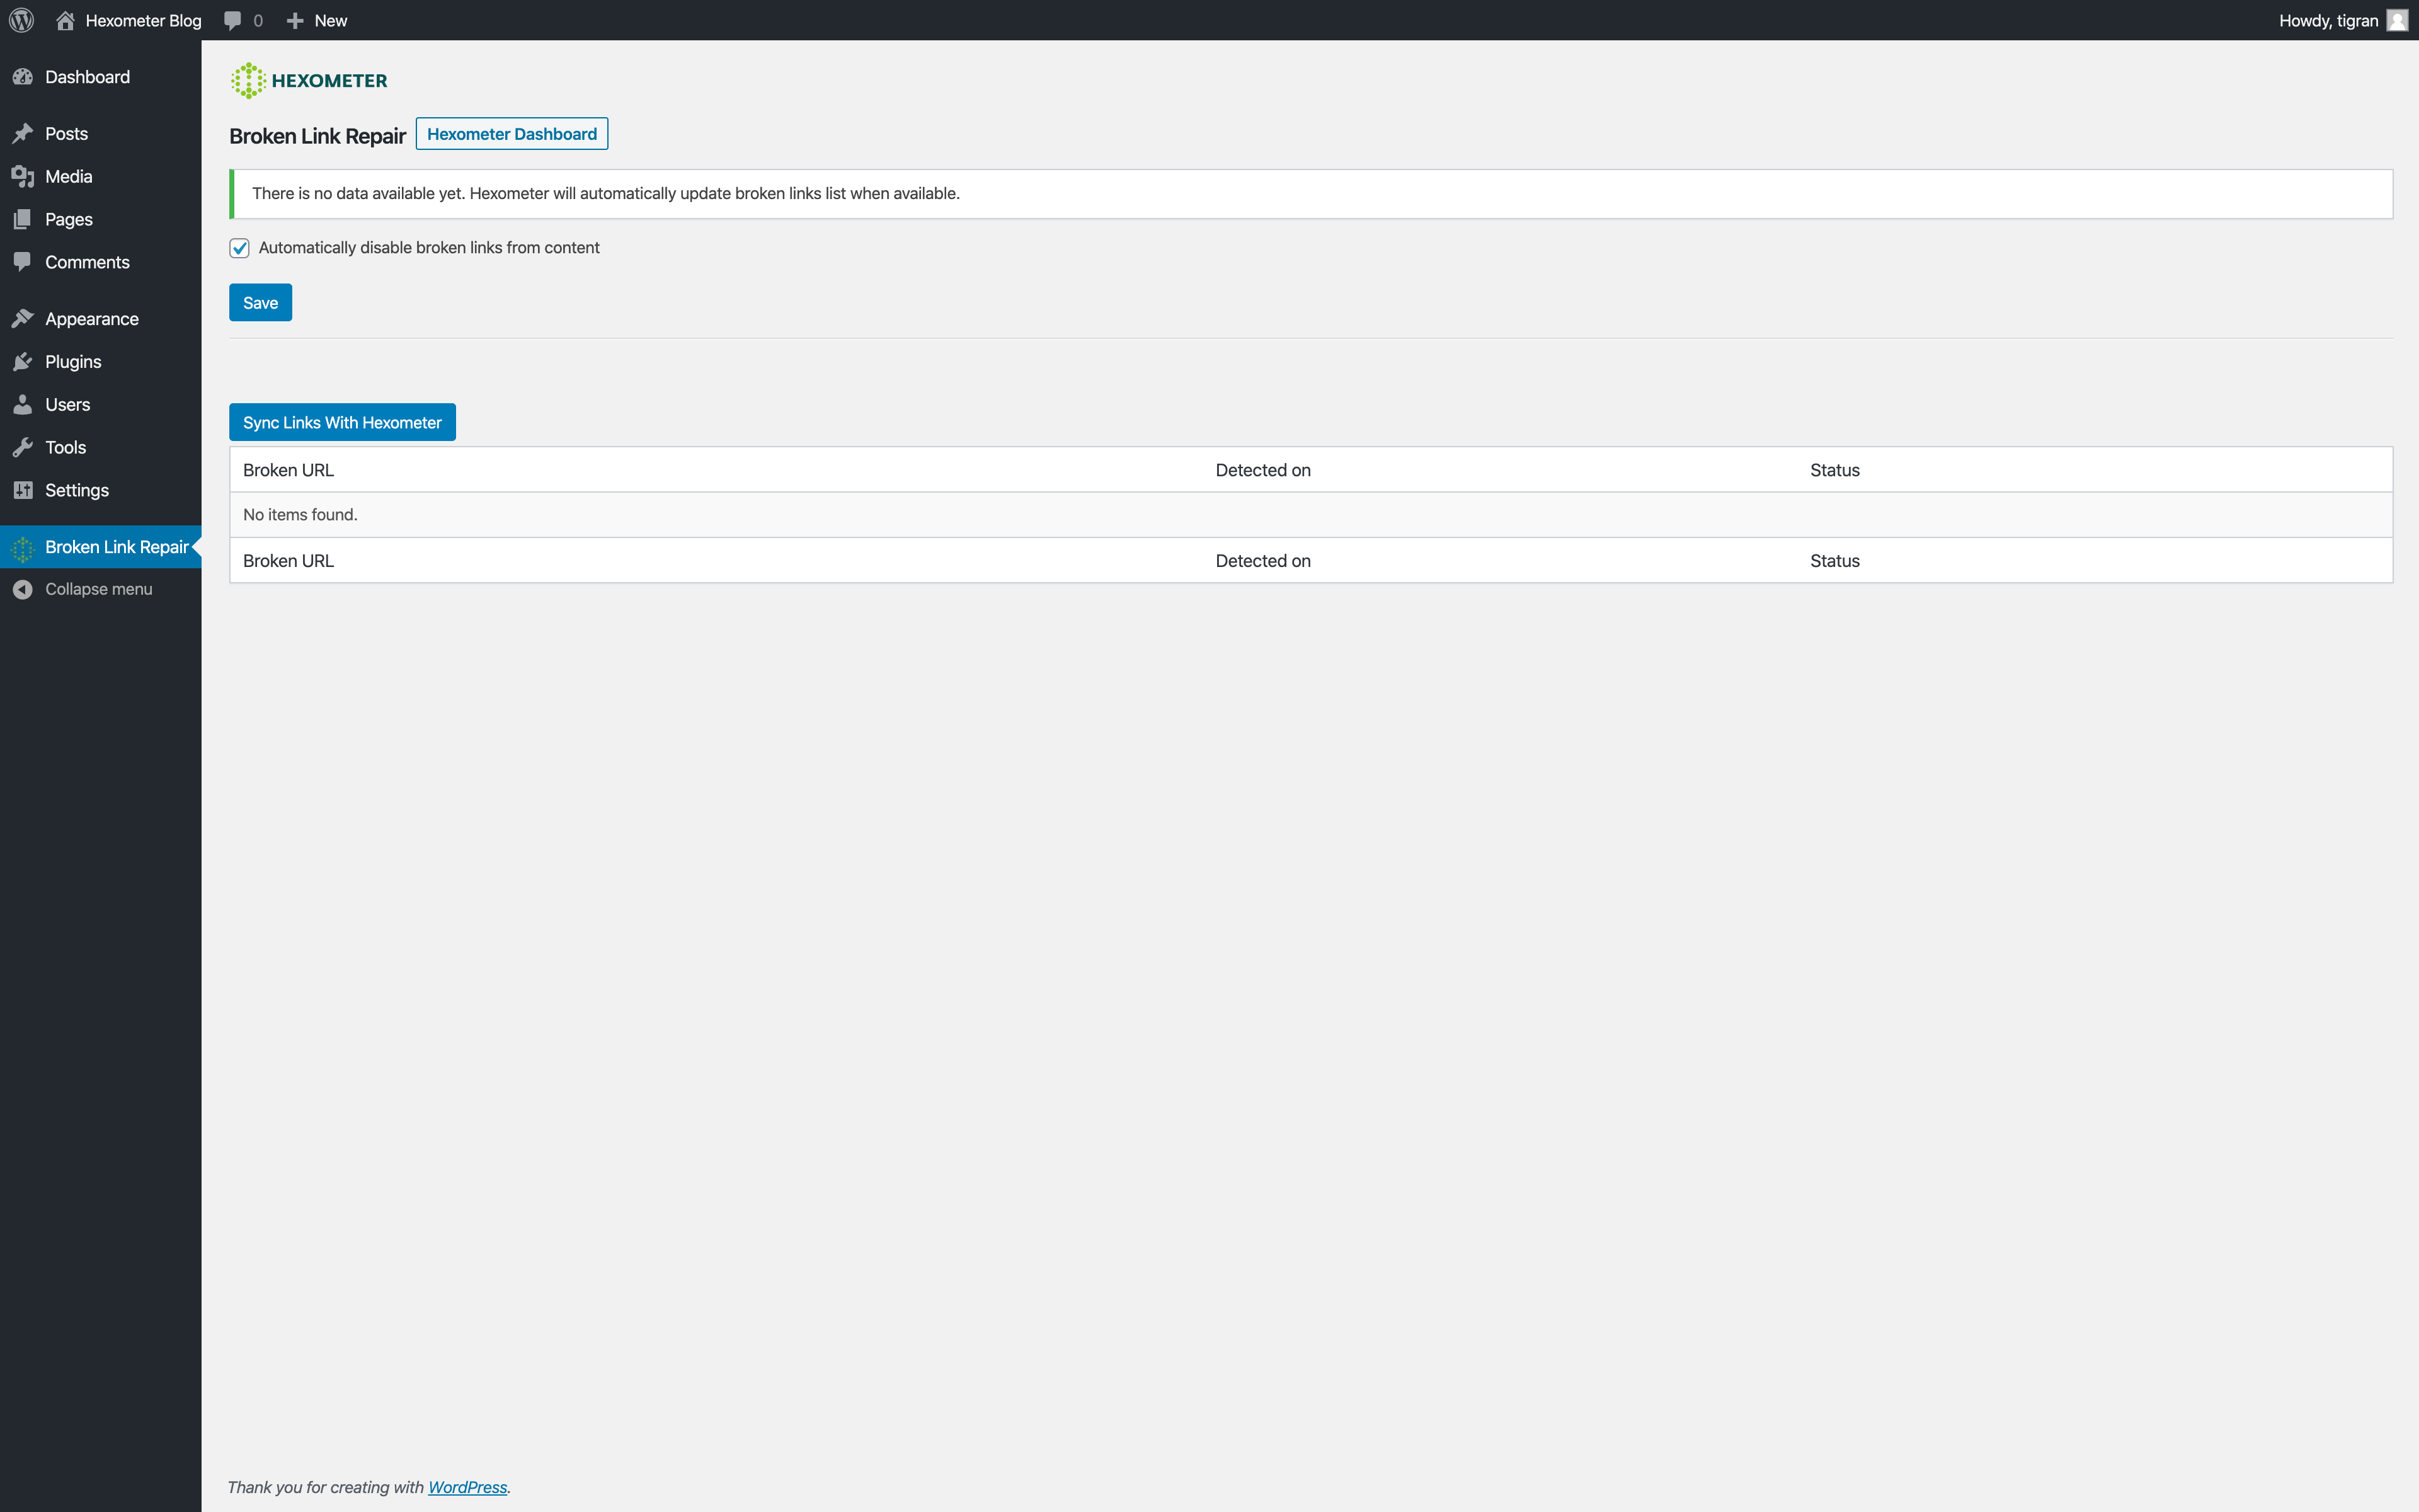The width and height of the screenshot is (2419, 1512).
Task: Click top Detected on column header
Action: click(1262, 470)
